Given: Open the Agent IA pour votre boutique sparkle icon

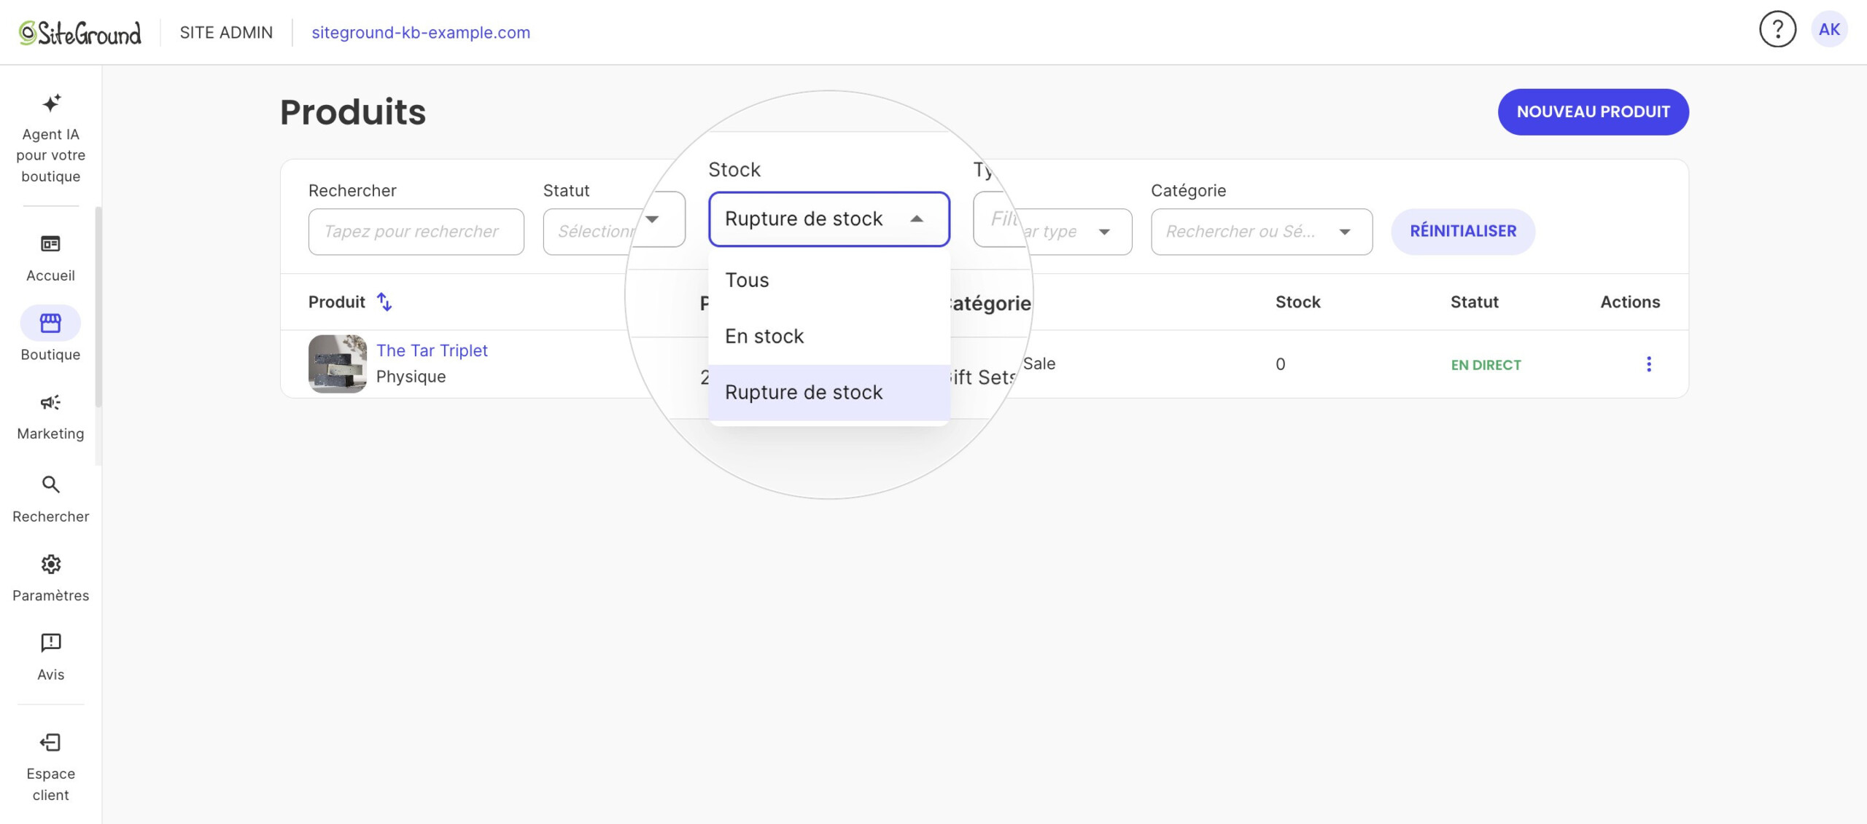Looking at the screenshot, I should pyautogui.click(x=51, y=103).
